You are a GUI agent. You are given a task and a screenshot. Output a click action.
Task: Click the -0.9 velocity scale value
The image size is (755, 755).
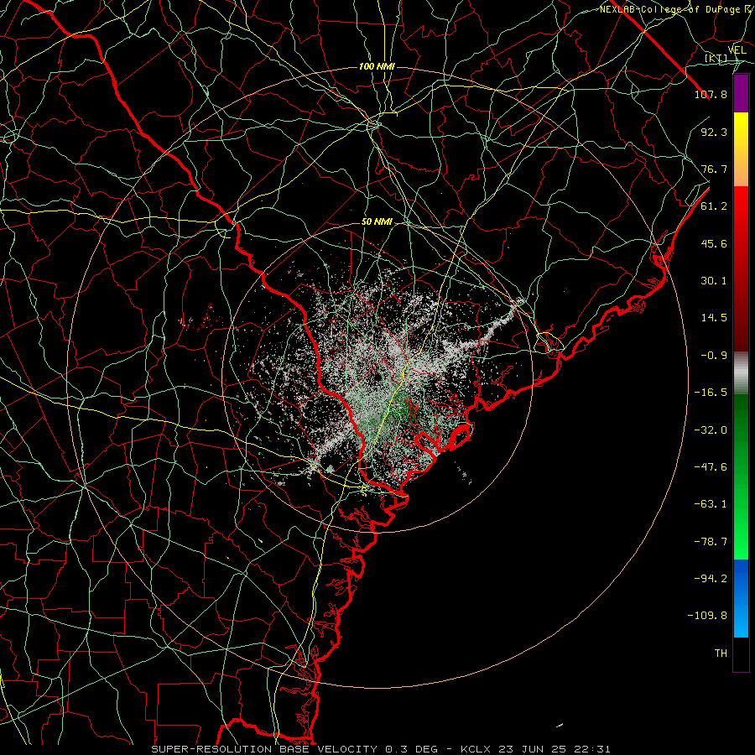(x=714, y=356)
